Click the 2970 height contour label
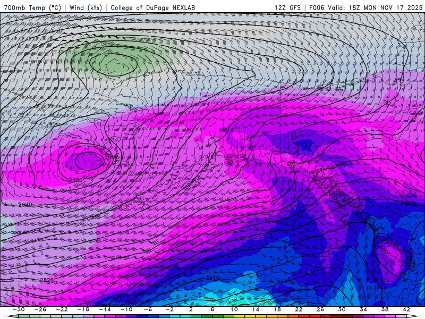Image resolution: width=425 pixels, height=319 pixels. pos(212,278)
